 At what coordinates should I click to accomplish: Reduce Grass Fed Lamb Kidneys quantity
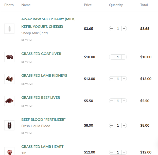(112, 79)
